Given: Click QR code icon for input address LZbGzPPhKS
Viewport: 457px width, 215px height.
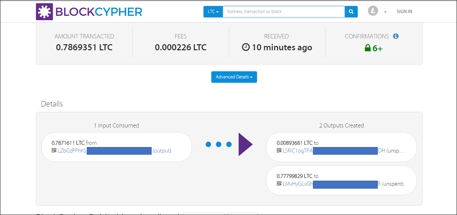Looking at the screenshot, I should point(54,151).
